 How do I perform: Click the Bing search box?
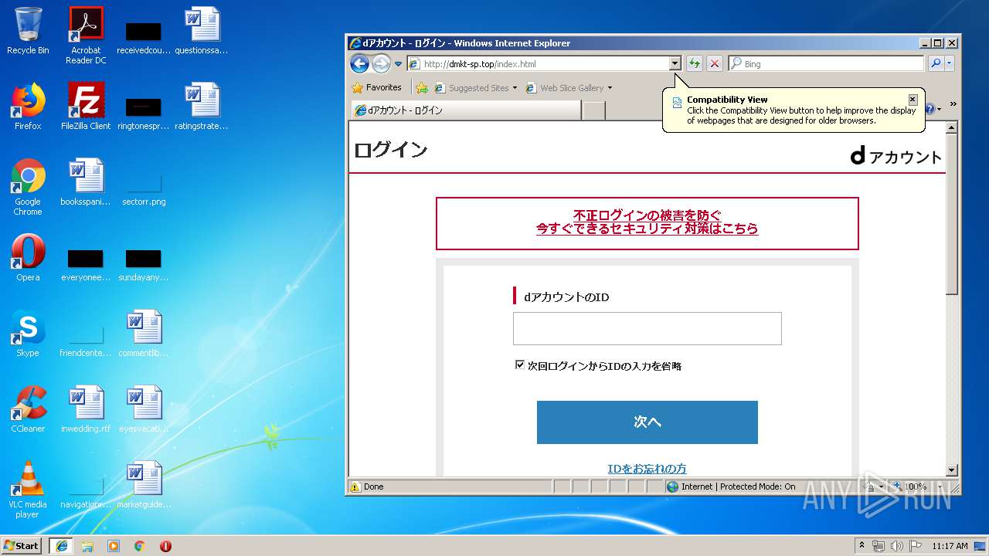pos(826,63)
